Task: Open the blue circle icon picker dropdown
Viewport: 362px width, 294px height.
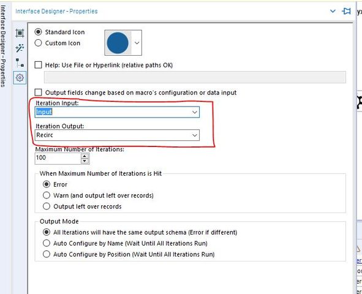Action: point(137,43)
